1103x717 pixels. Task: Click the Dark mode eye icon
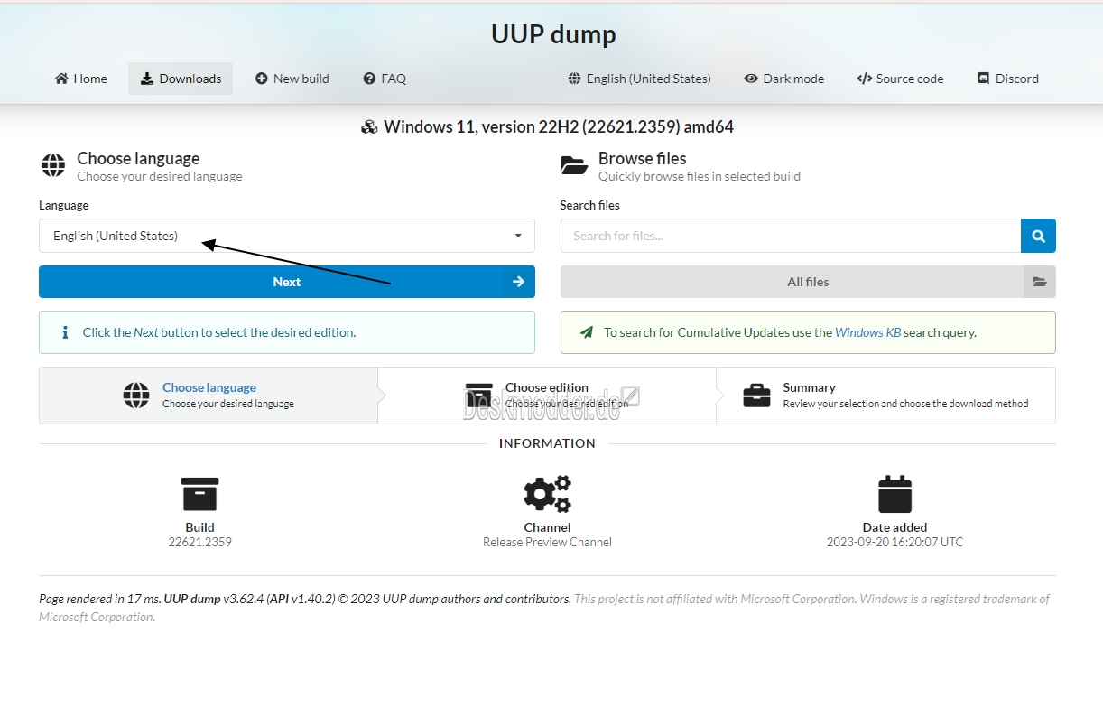(751, 79)
